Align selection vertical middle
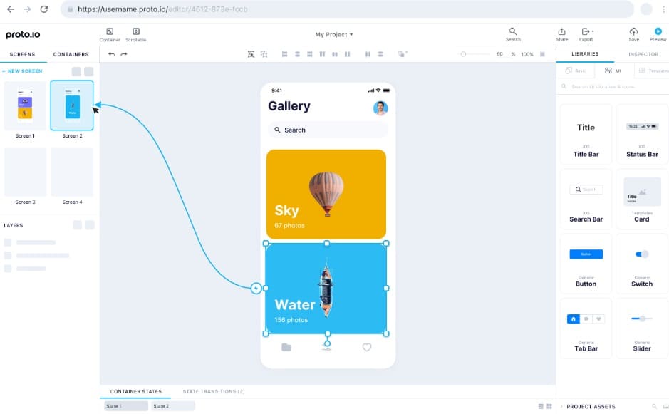Image resolution: width=669 pixels, height=414 pixels. (x=335, y=54)
